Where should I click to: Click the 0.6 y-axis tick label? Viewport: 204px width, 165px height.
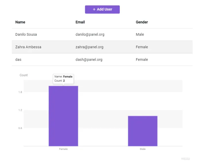pos(20,128)
